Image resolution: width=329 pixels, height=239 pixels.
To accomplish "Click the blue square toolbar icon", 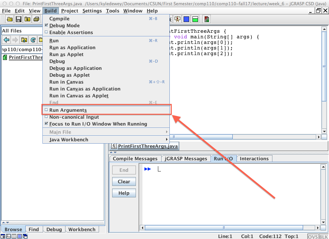I will [186, 19].
